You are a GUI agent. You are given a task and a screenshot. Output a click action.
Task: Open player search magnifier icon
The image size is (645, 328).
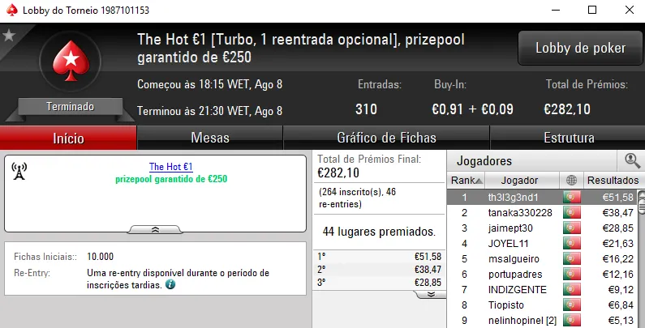coord(632,160)
